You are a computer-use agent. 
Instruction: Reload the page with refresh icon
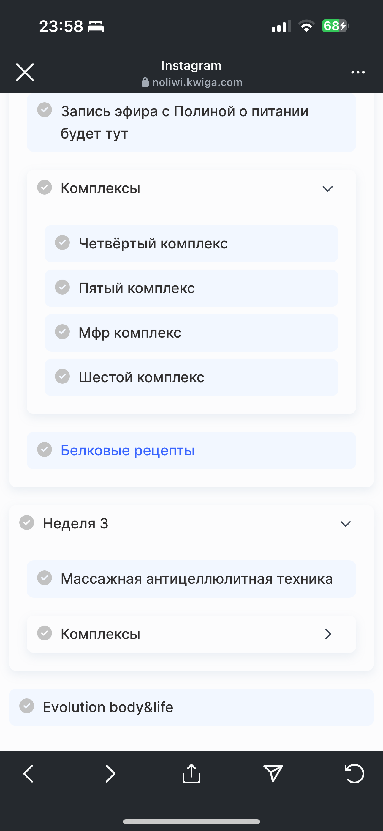pyautogui.click(x=354, y=774)
